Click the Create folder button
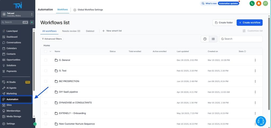The width and height of the screenshot is (271, 128). coord(224,23)
